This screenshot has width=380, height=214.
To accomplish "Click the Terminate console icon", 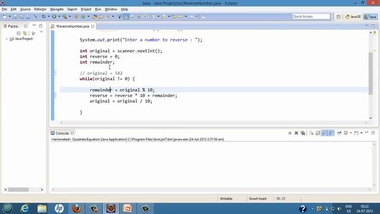I will 290,133.
